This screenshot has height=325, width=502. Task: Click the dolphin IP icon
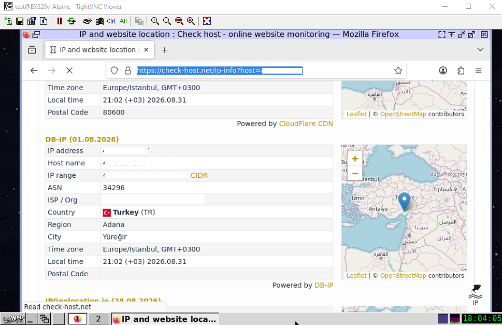(476, 294)
